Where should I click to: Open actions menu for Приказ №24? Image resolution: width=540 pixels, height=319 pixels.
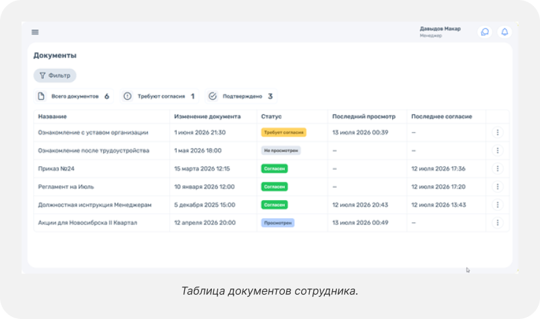[x=497, y=169]
